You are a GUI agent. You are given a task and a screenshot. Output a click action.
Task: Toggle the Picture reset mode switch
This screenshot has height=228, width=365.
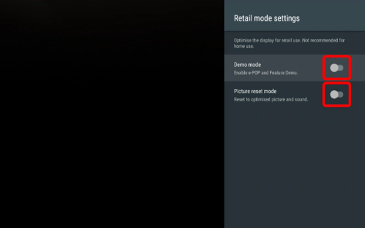[x=337, y=94]
